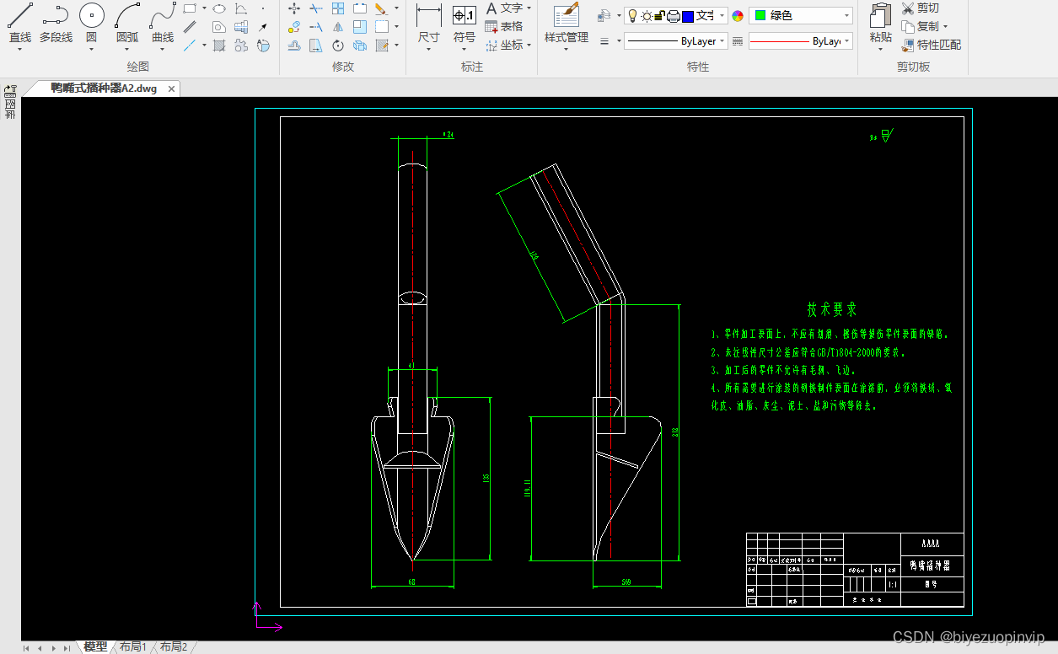Image resolution: width=1058 pixels, height=654 pixels.
Task: Click the blue layer color swatch
Action: 688,16
